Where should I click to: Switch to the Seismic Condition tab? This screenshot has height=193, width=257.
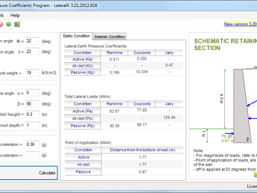[109, 36]
